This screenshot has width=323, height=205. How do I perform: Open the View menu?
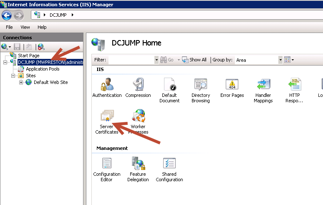point(25,27)
